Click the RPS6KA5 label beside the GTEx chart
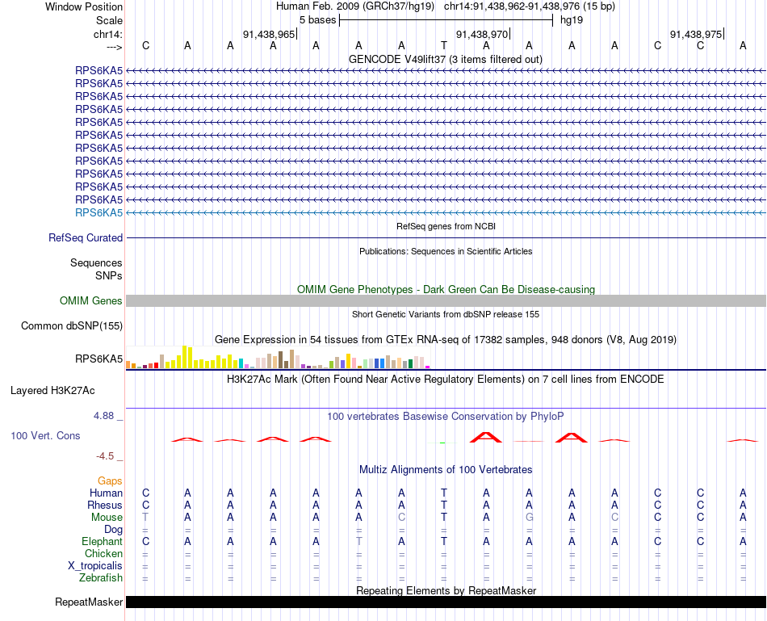This screenshot has height=621, width=767. click(x=98, y=359)
